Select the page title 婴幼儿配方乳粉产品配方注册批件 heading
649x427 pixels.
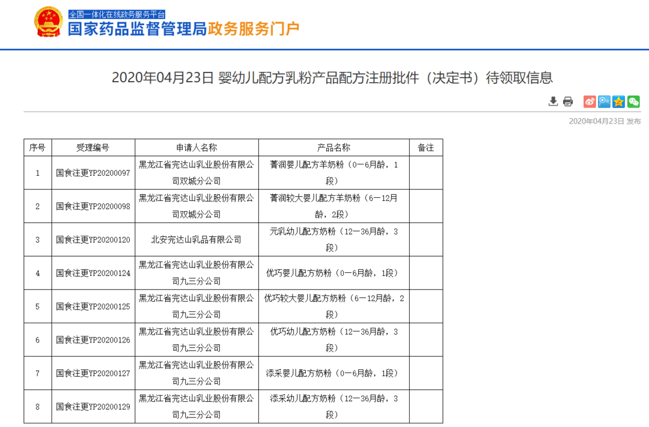pyautogui.click(x=332, y=77)
